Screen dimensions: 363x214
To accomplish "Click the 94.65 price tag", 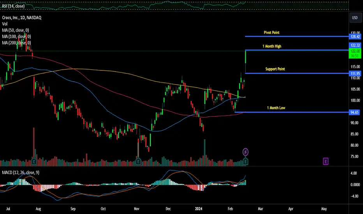I will click(355, 112).
